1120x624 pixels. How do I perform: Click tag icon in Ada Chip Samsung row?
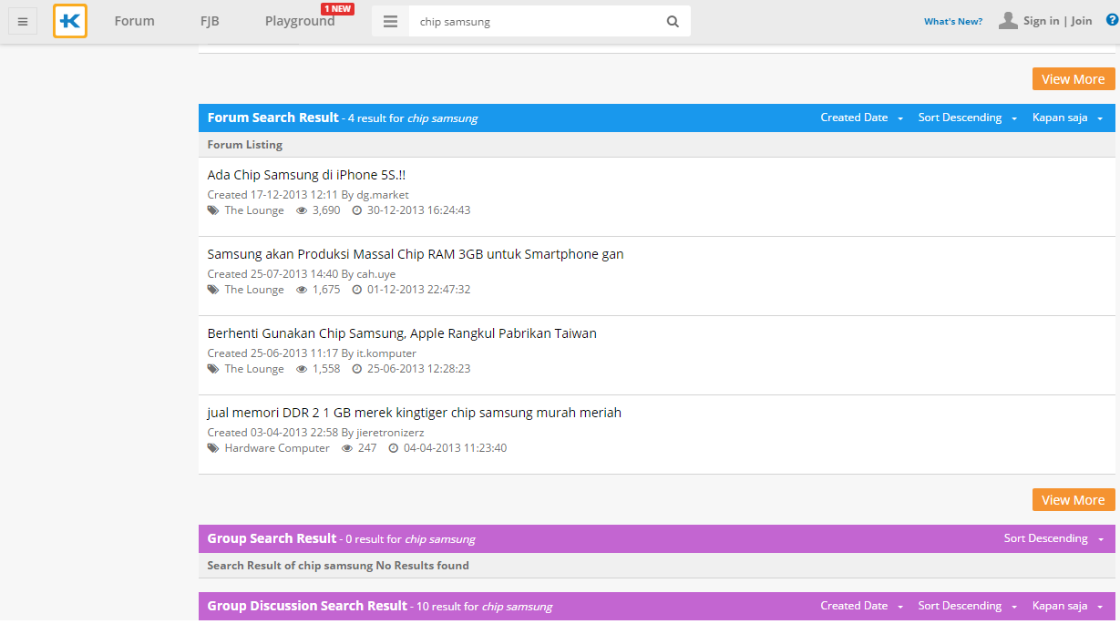212,210
